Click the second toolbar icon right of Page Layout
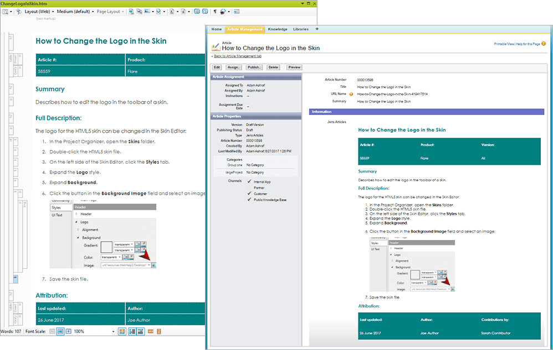 tap(139, 12)
